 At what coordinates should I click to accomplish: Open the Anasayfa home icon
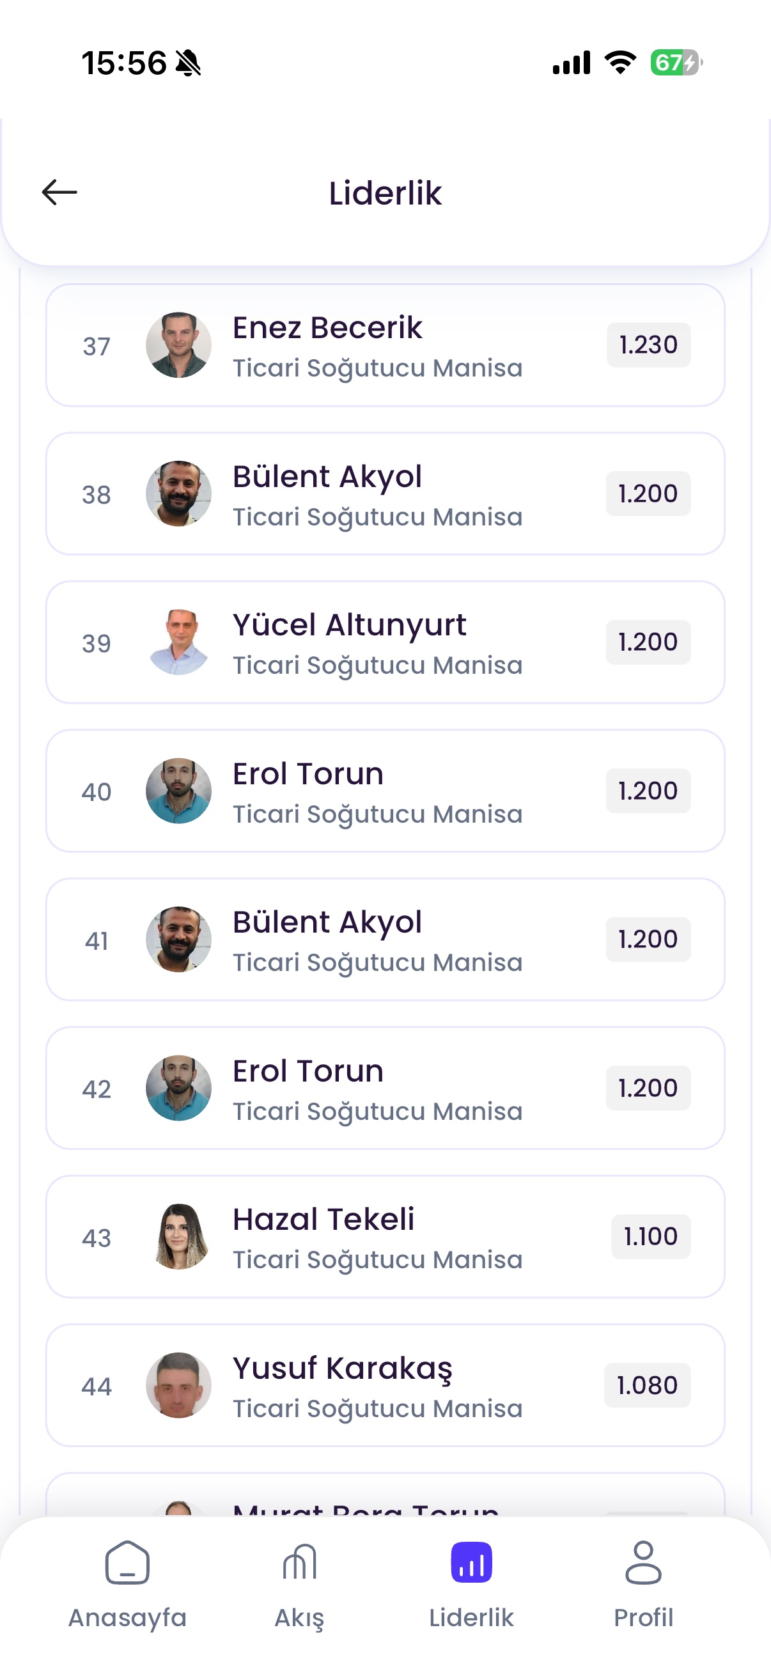coord(127,1563)
